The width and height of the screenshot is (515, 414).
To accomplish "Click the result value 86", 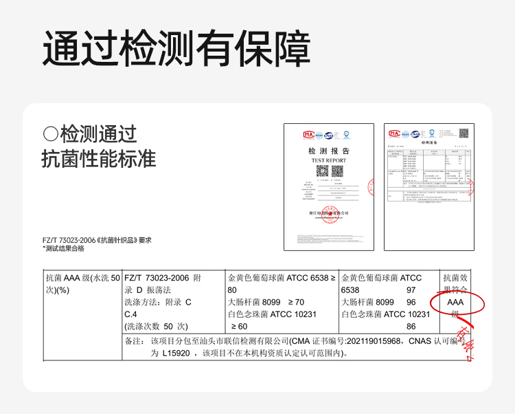I will coord(411,327).
